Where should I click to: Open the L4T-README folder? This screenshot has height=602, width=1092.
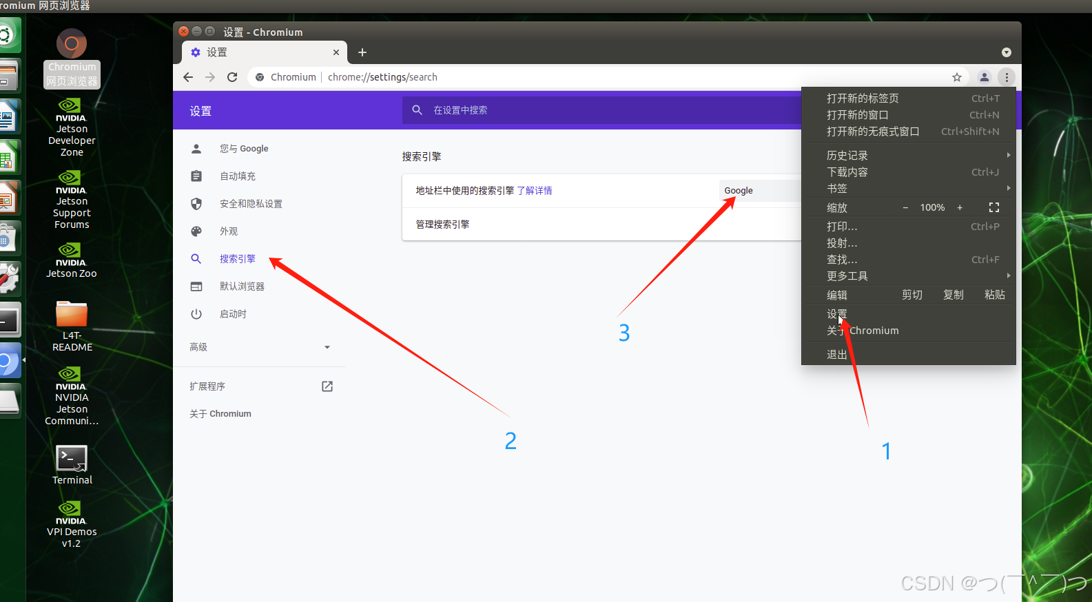pyautogui.click(x=72, y=326)
